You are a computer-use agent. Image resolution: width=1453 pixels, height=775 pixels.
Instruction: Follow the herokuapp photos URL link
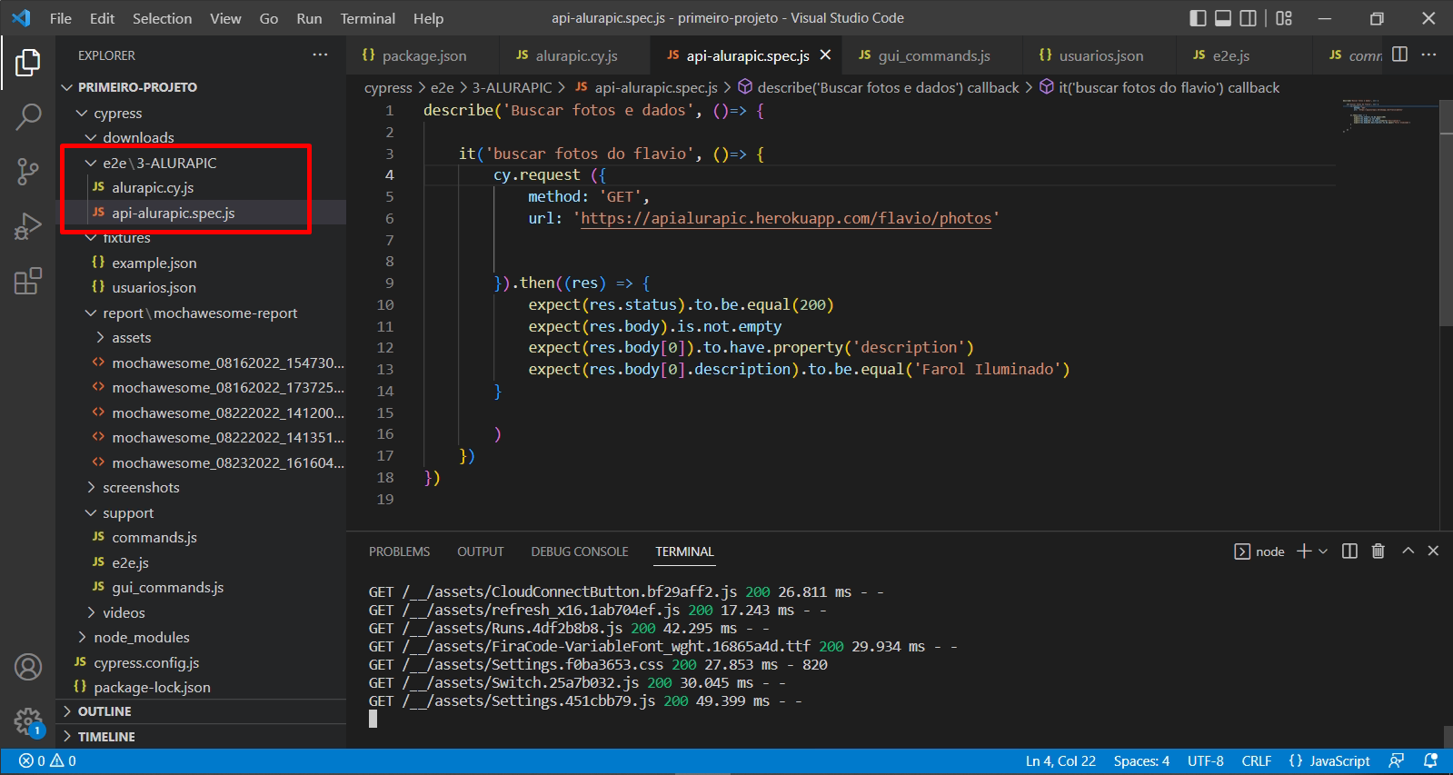pos(786,218)
